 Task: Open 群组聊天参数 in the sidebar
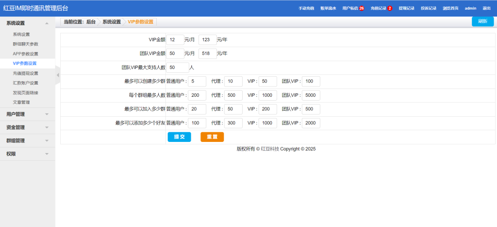click(x=25, y=44)
